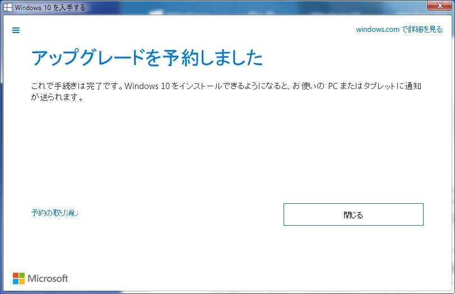
Task: Click the word '通知' in the message
Action: tap(413, 86)
